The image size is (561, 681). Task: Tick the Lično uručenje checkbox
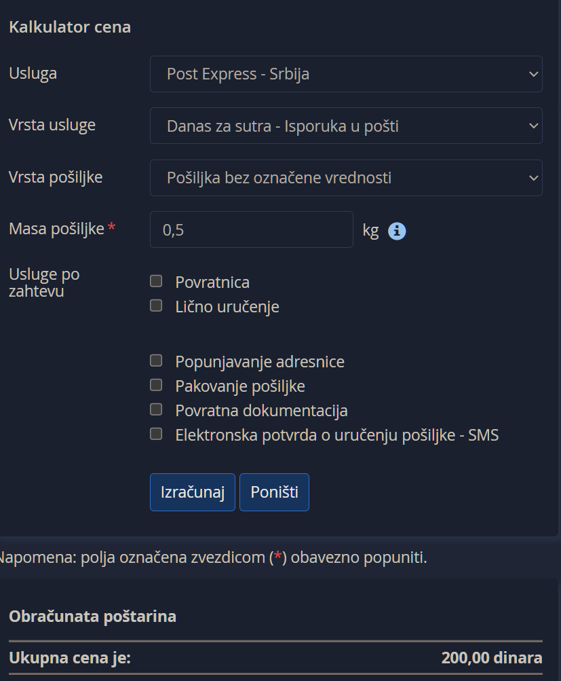click(x=156, y=306)
